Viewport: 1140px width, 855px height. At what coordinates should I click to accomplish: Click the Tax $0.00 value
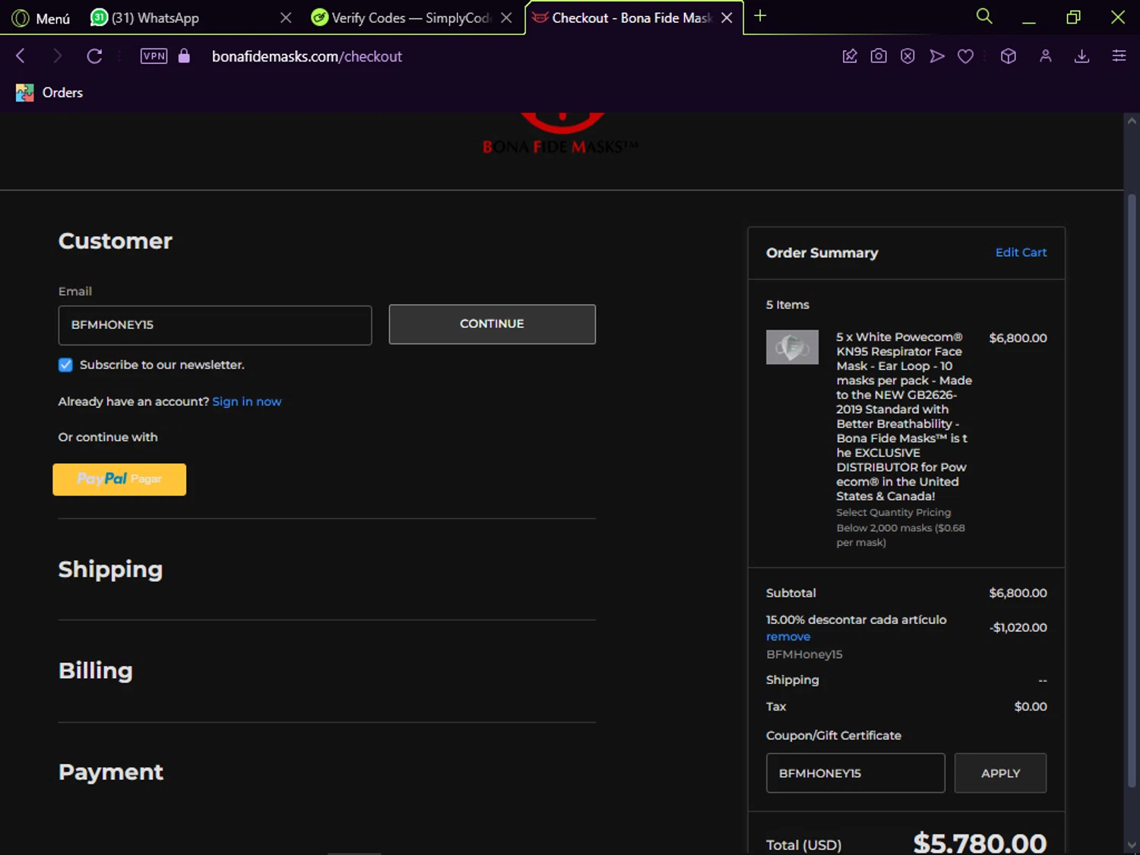pyautogui.click(x=1031, y=707)
